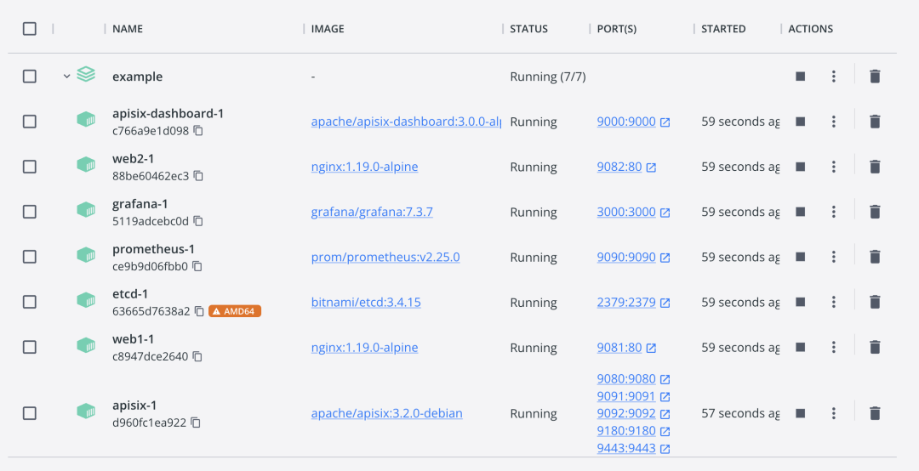The height and width of the screenshot is (471, 919).
Task: Open more actions menu for web2-1
Action: pyautogui.click(x=834, y=167)
